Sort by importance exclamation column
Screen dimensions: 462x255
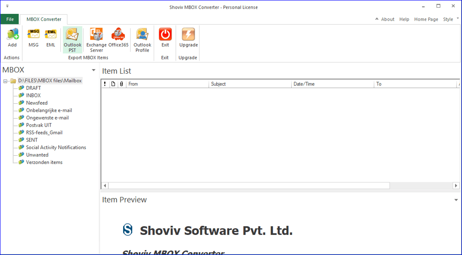click(105, 84)
